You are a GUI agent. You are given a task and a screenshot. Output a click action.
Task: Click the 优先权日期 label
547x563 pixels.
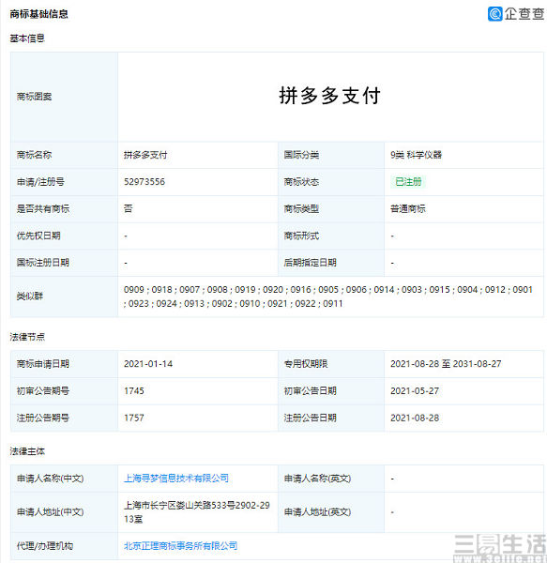click(38, 236)
